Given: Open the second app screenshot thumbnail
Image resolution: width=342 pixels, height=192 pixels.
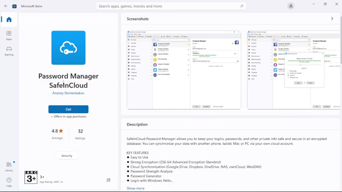Looking at the screenshot, I should [293, 70].
